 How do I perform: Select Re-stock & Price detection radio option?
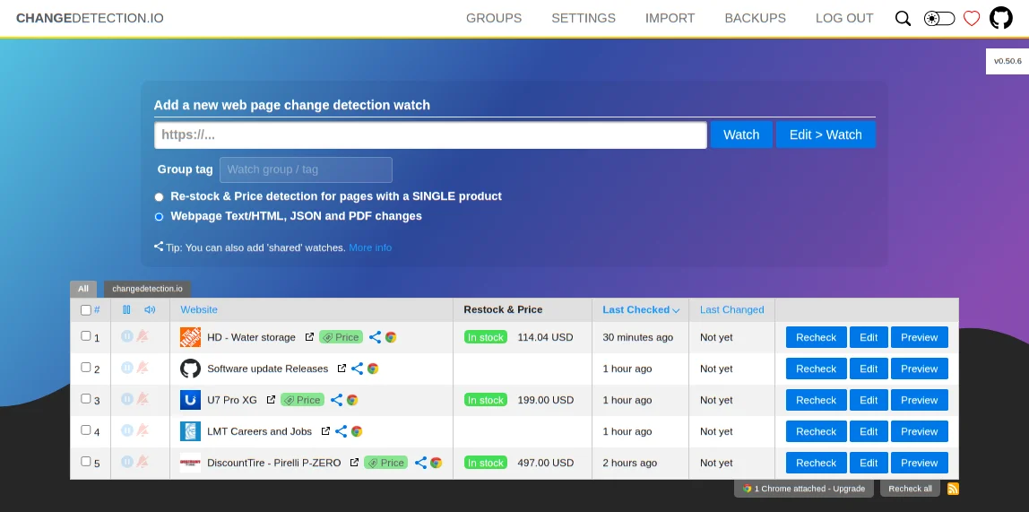pyautogui.click(x=160, y=196)
